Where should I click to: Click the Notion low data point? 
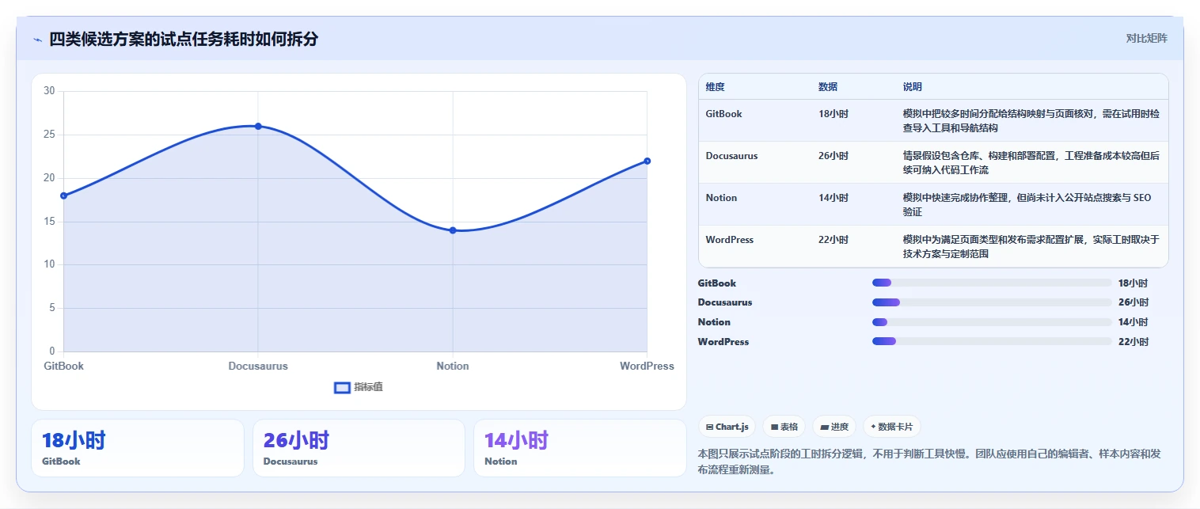point(453,230)
